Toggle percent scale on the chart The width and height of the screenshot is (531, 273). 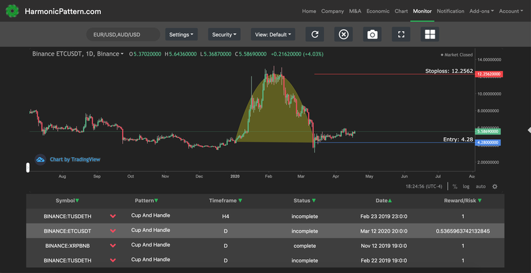[455, 186]
